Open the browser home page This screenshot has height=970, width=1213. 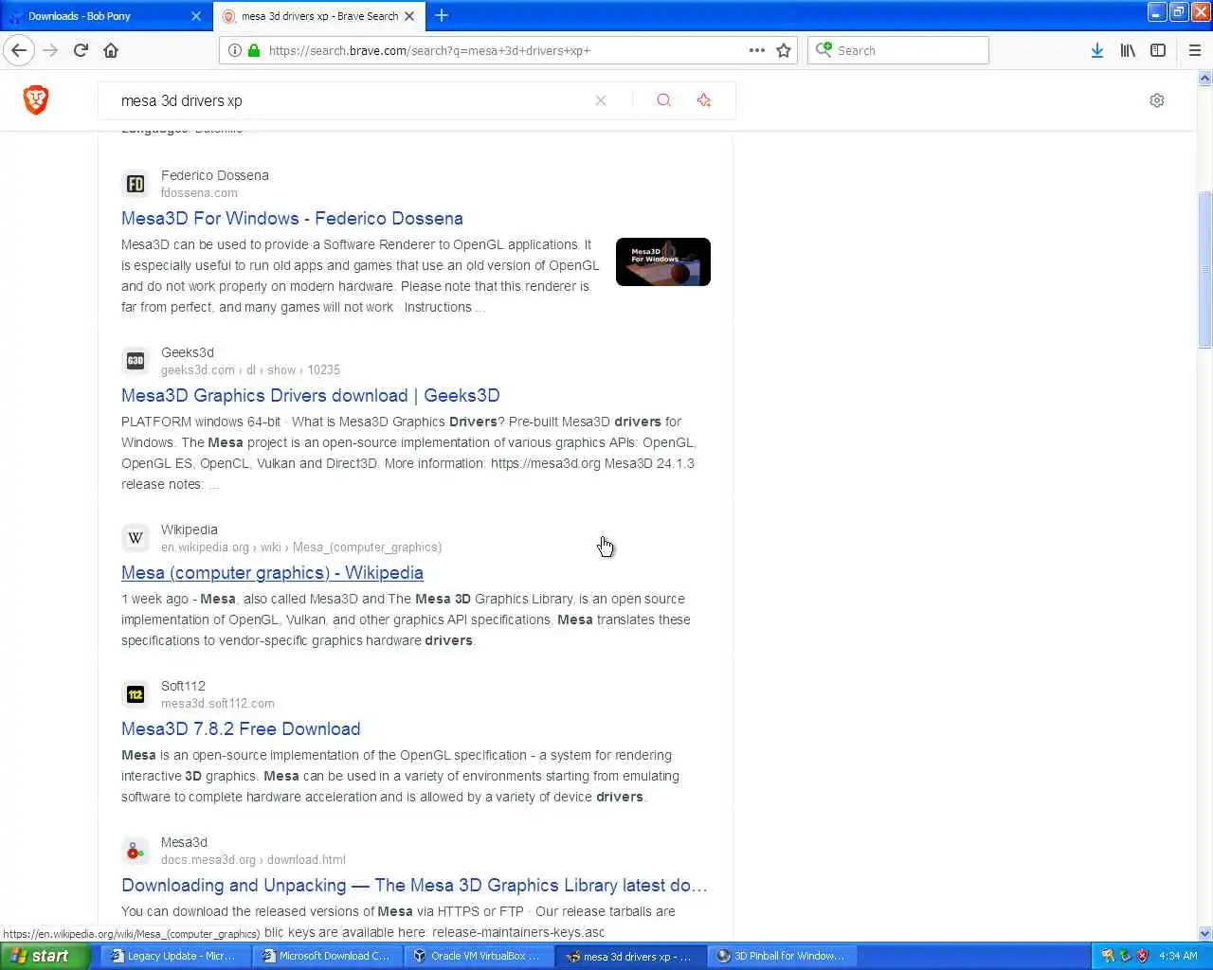point(111,50)
